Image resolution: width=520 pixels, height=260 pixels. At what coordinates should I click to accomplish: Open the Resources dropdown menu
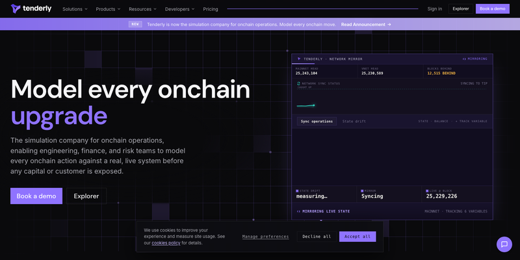click(x=142, y=9)
